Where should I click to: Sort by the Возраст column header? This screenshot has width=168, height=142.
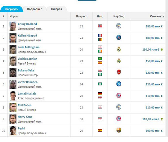click(x=81, y=16)
